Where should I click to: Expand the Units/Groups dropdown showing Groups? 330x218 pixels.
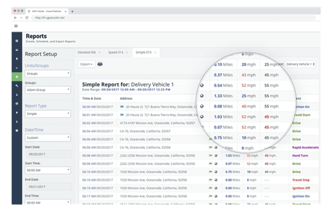[x=48, y=74]
